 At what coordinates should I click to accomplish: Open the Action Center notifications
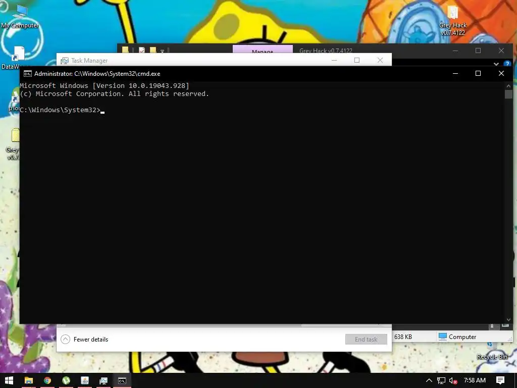[500, 380]
